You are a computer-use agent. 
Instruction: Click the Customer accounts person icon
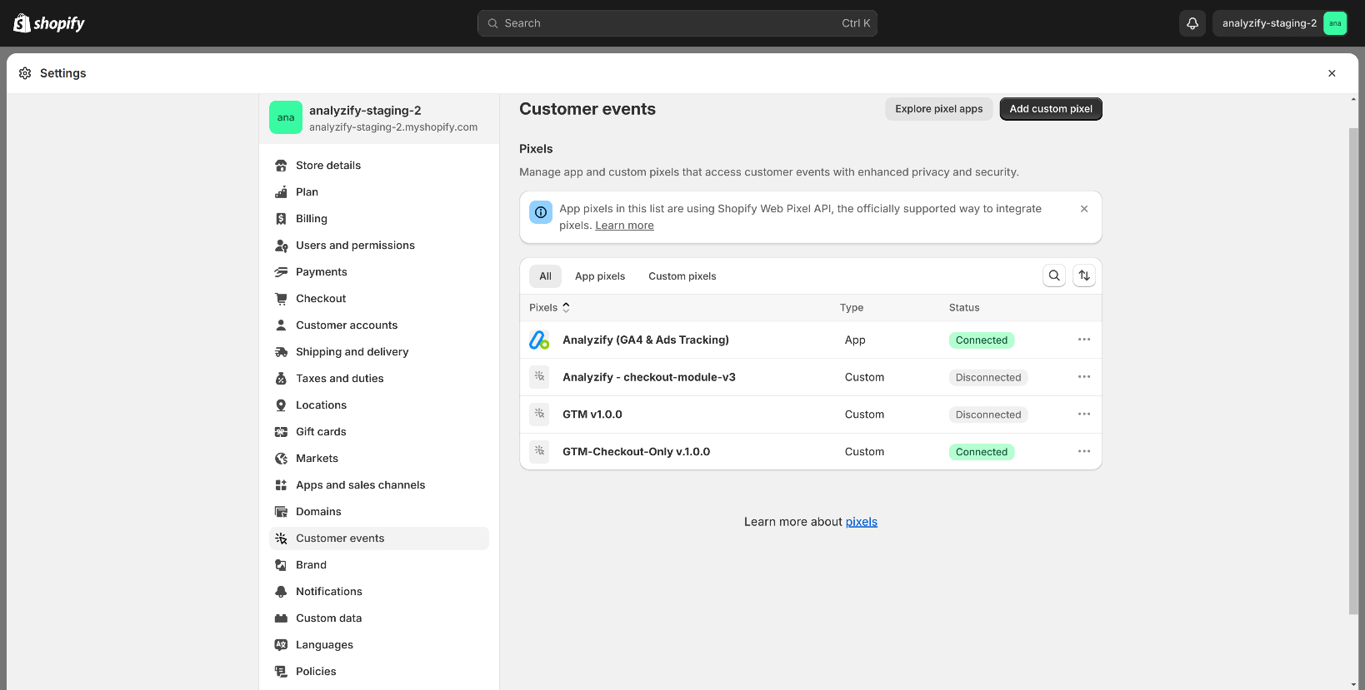coord(281,325)
